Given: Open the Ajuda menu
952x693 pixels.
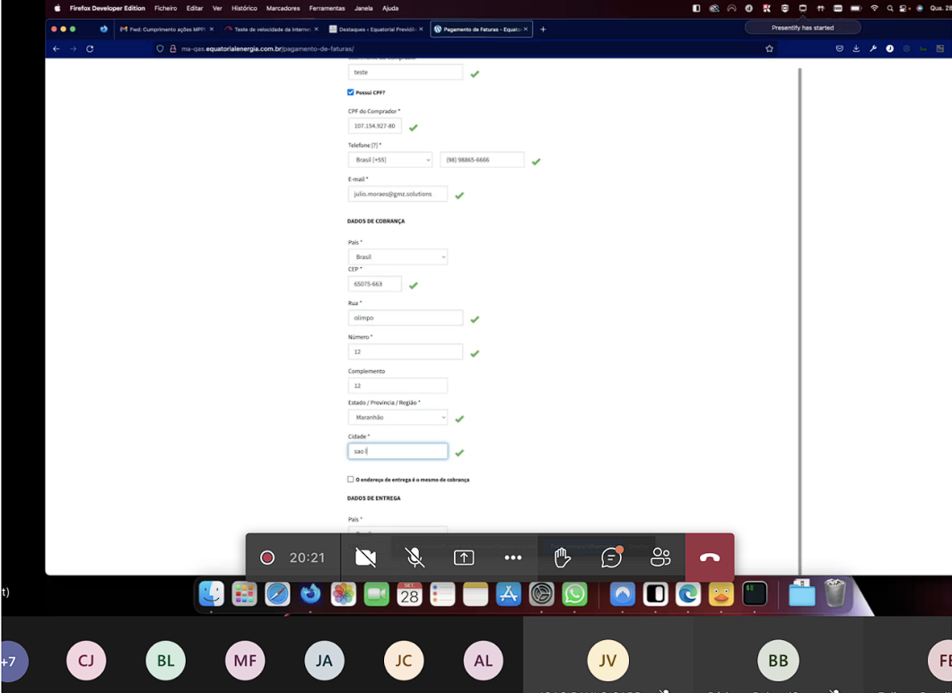Looking at the screenshot, I should (390, 8).
